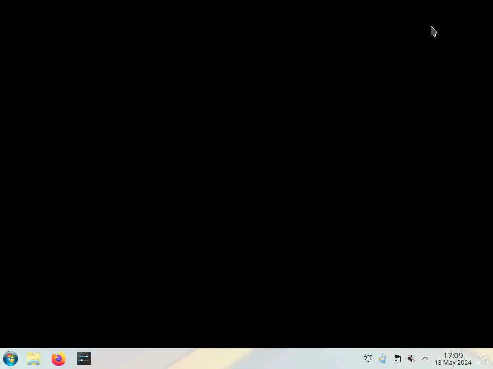Click the Show Desktop button
This screenshot has height=369, width=493.
tap(483, 358)
